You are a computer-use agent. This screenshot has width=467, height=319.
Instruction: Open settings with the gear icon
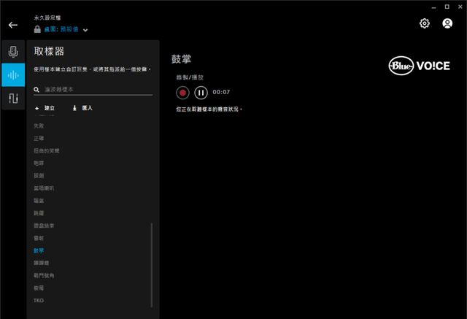tap(425, 23)
